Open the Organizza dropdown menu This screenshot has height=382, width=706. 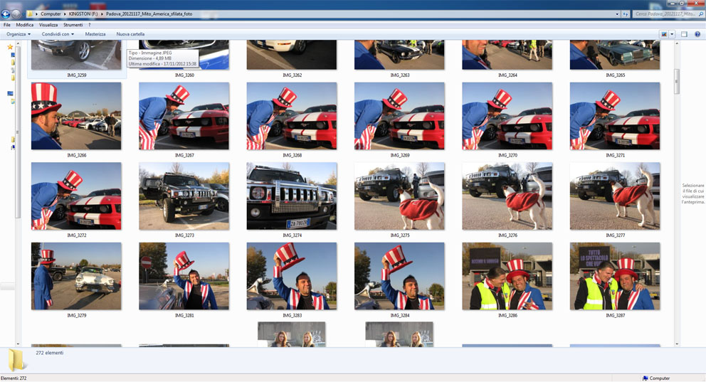click(x=19, y=34)
